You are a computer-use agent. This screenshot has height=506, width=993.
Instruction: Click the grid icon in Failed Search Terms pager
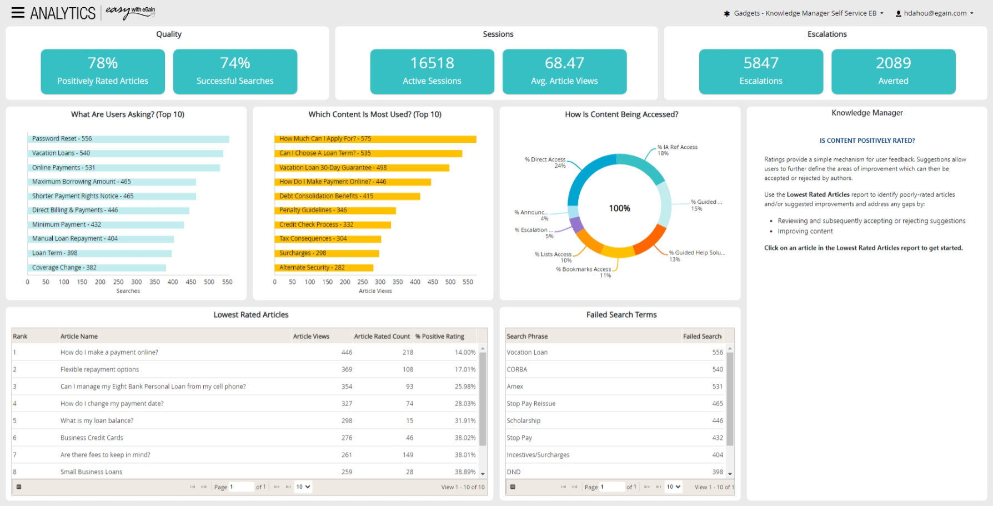click(514, 487)
